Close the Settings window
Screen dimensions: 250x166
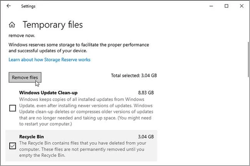242,6
